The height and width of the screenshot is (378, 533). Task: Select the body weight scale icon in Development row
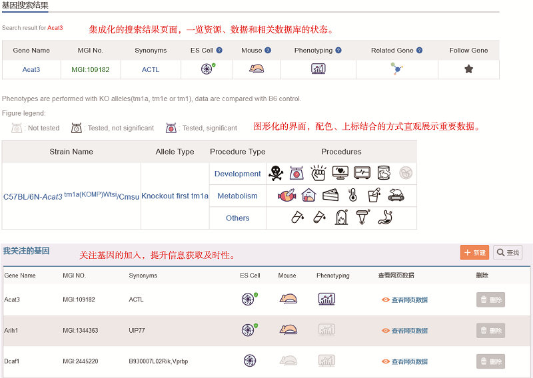point(296,173)
